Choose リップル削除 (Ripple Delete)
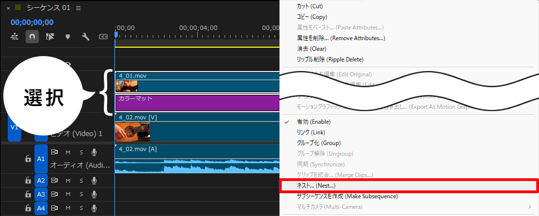Screen dimensions: 539x216 [330, 59]
